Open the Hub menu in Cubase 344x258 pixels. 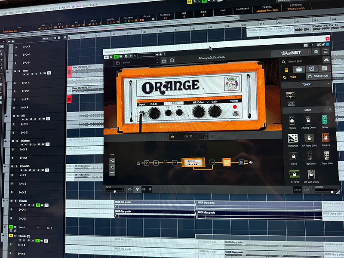pos(85,6)
